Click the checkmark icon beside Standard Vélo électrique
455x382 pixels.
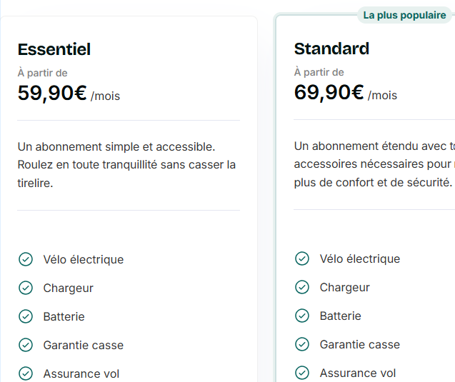pyautogui.click(x=302, y=258)
